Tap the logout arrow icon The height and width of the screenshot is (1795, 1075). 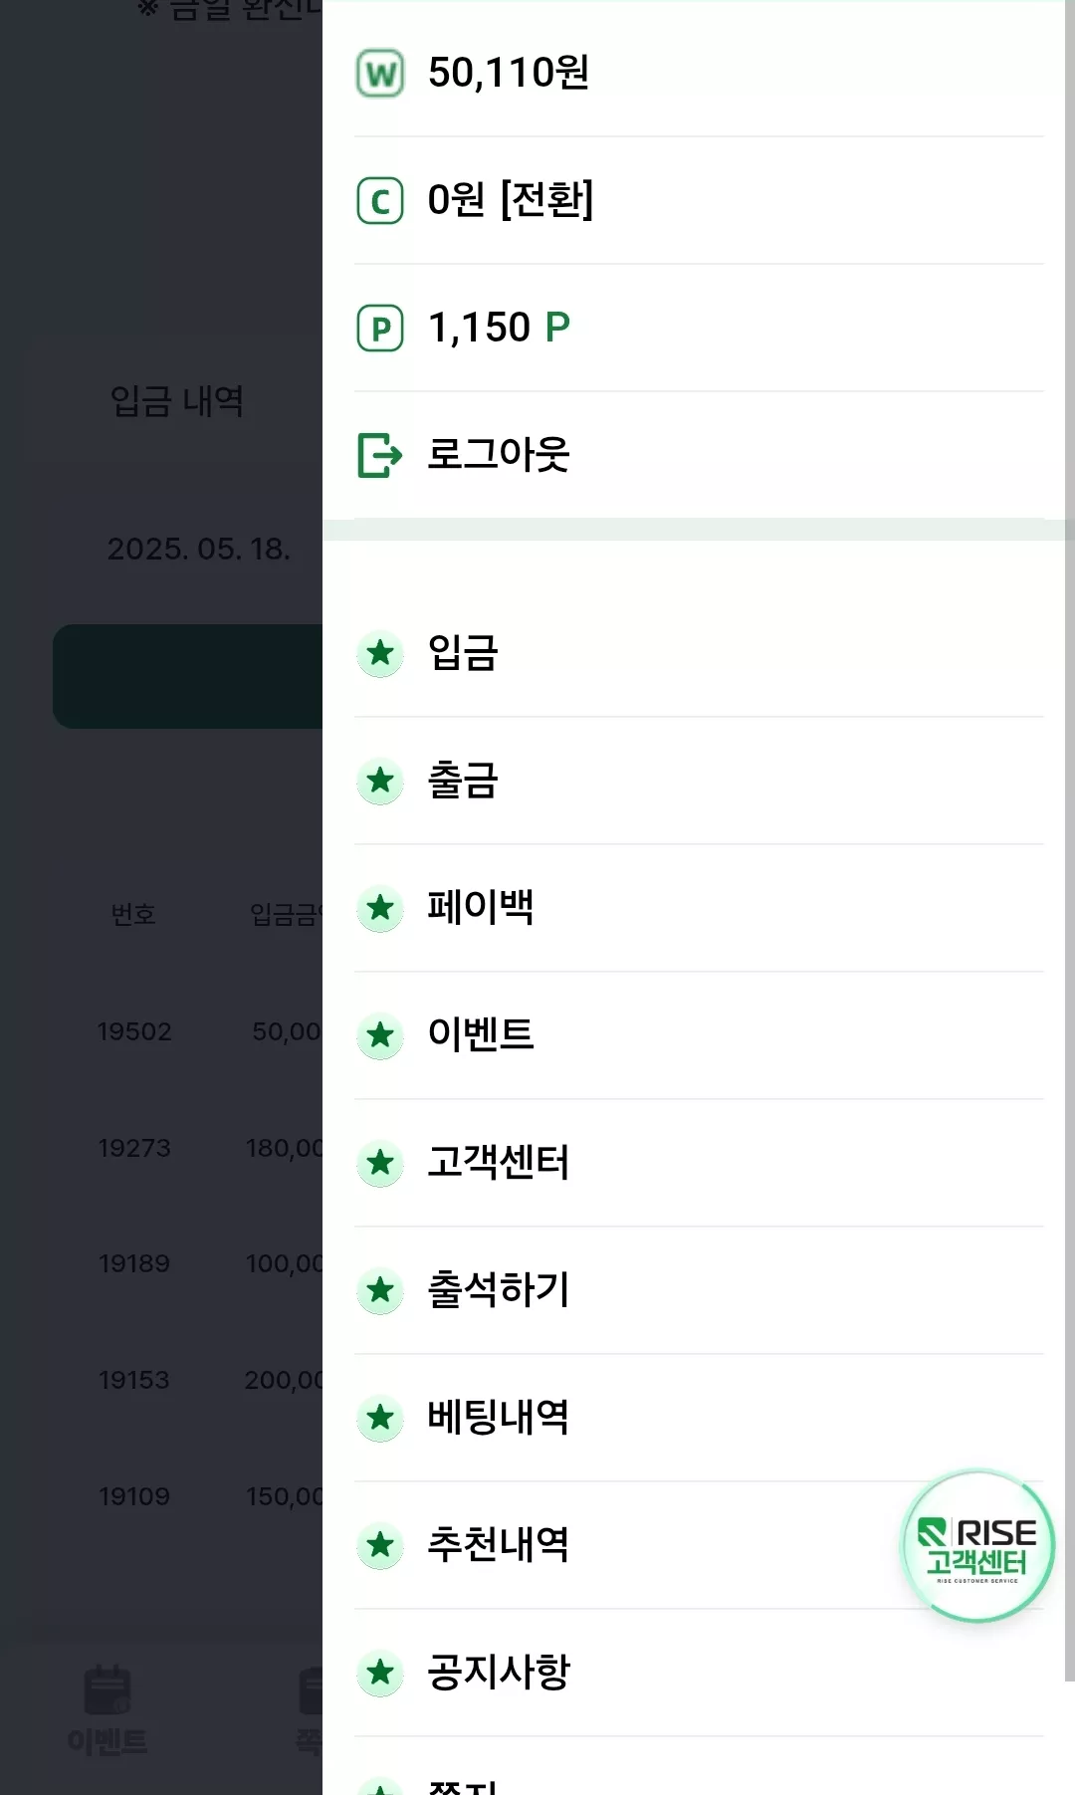click(380, 455)
